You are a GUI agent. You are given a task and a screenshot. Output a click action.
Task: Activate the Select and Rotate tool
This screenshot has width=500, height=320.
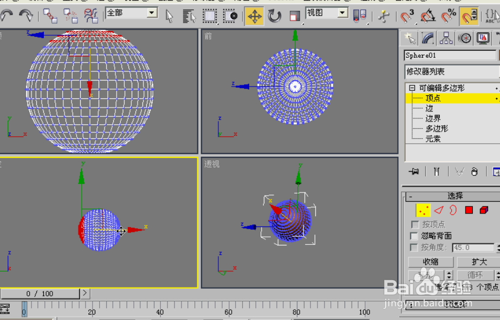pos(275,15)
